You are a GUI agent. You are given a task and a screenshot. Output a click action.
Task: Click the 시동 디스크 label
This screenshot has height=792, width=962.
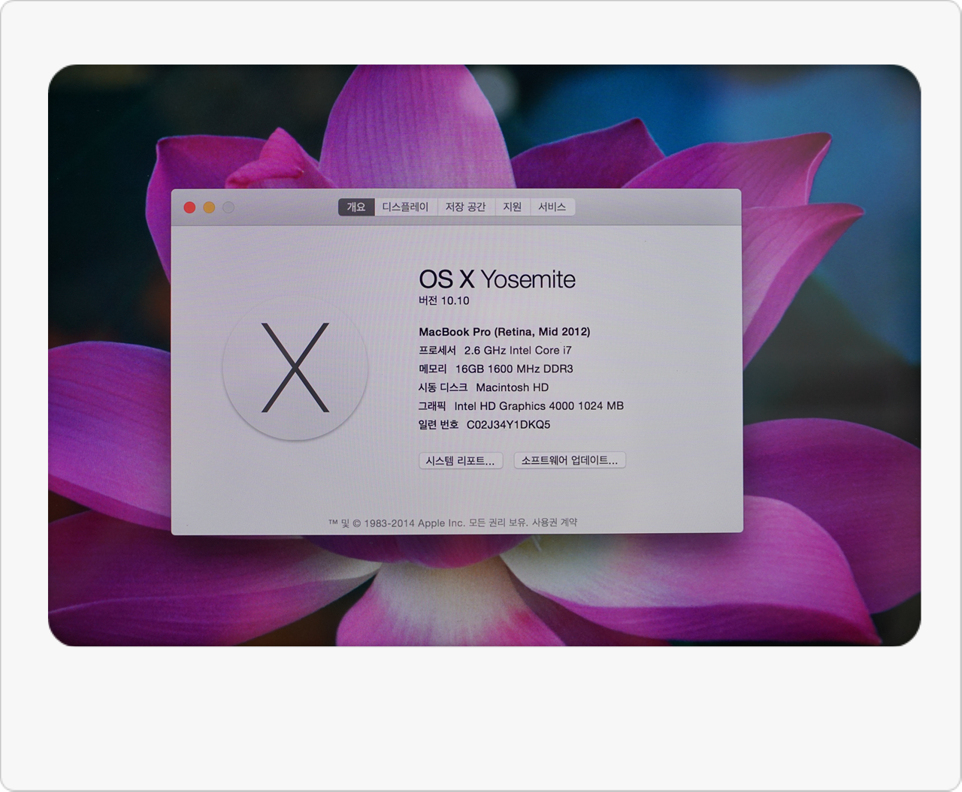pos(443,387)
